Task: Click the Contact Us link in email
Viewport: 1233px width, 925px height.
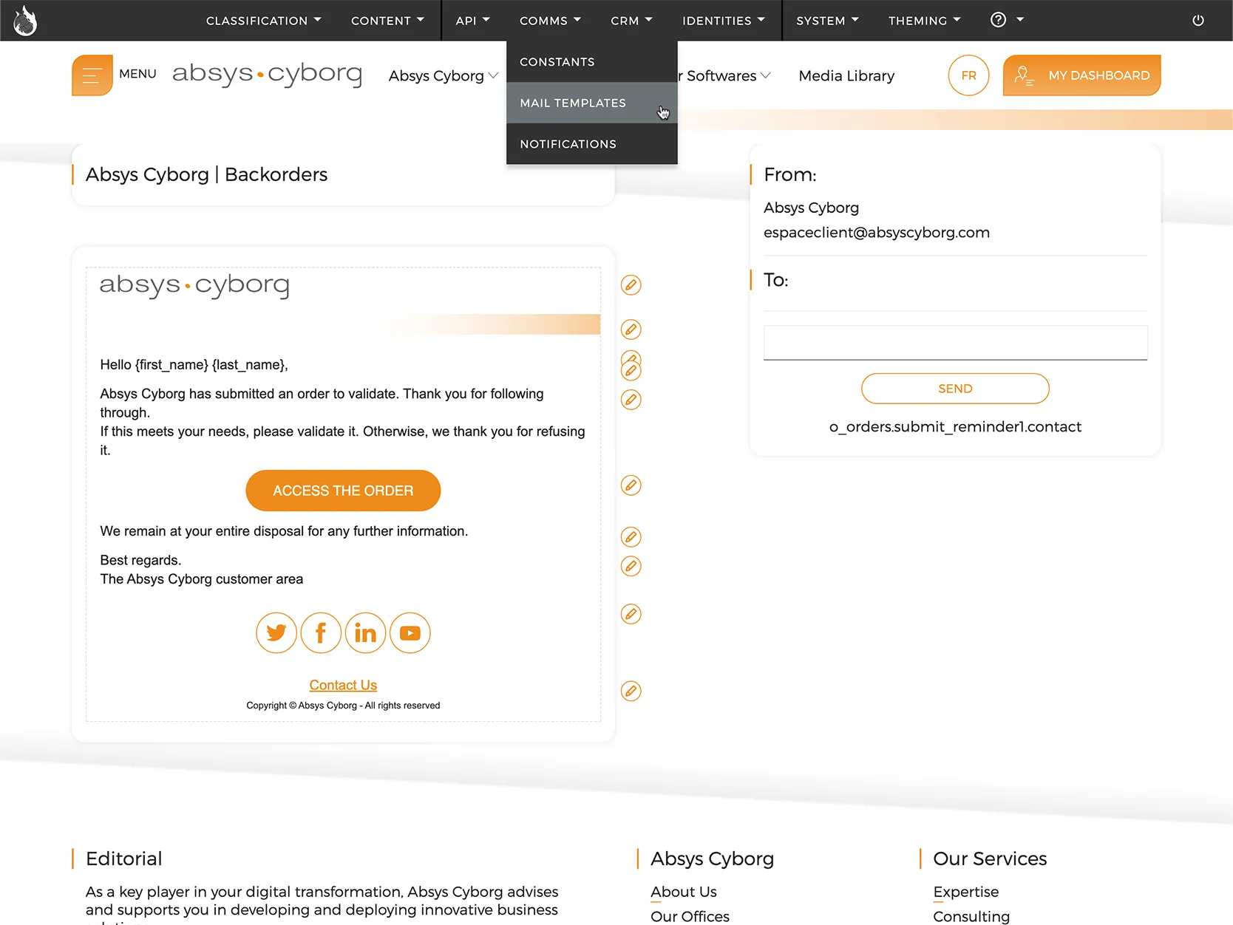Action: point(343,686)
